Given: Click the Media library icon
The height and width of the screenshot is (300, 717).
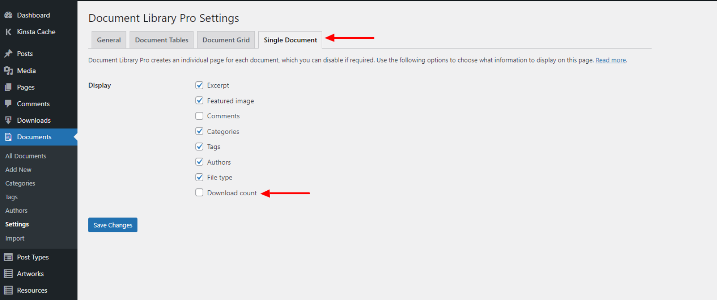Looking at the screenshot, I should click(x=8, y=70).
